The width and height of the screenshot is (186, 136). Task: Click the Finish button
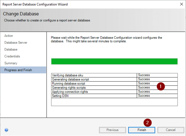pos(142,130)
